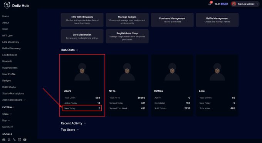Click the Total Entries row

217,98
